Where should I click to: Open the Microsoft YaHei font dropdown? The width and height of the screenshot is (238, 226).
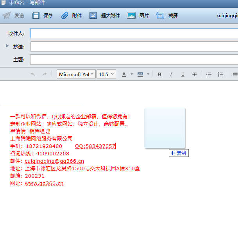(x=76, y=74)
